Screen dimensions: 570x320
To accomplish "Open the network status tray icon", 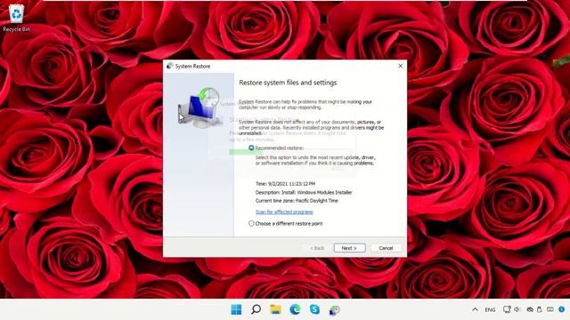I will [x=507, y=309].
